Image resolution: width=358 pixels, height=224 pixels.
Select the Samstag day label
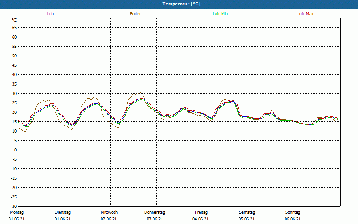coord(247,212)
